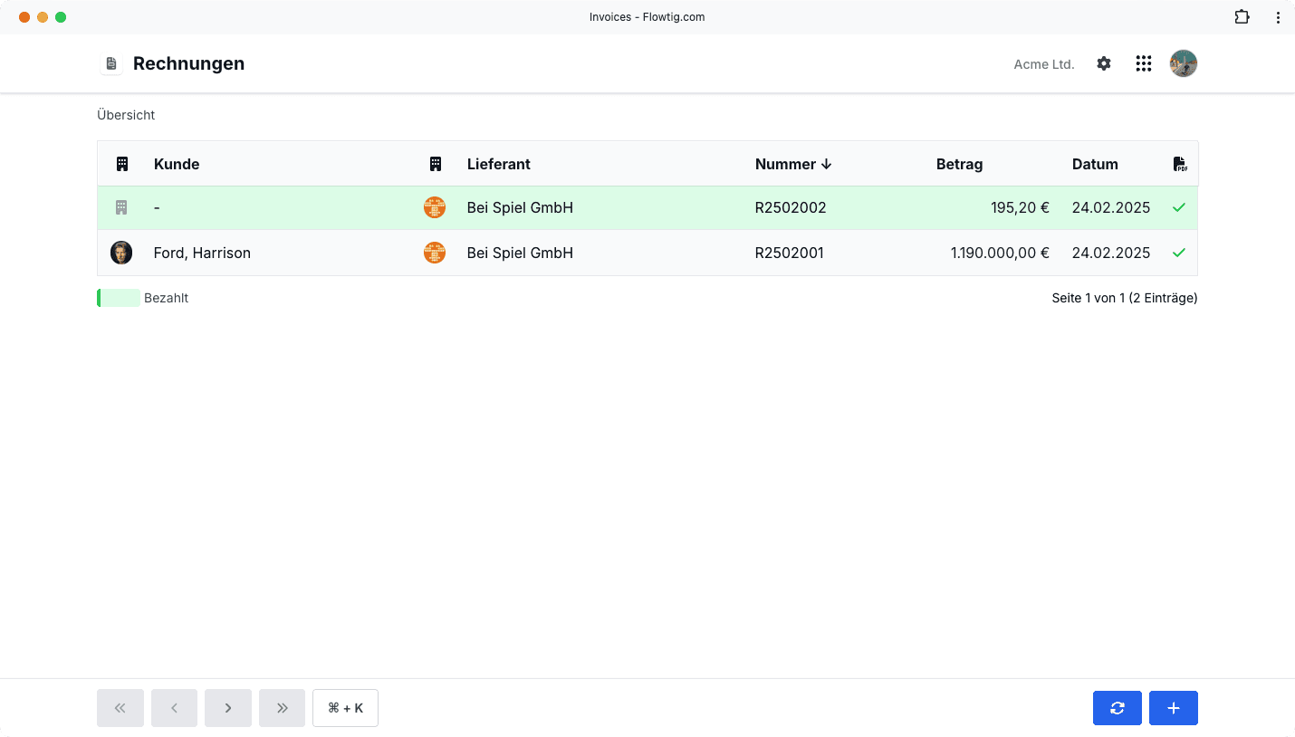Viewport: 1295px width, 737px height.
Task: Select invoice number R2502002
Action: pos(791,207)
